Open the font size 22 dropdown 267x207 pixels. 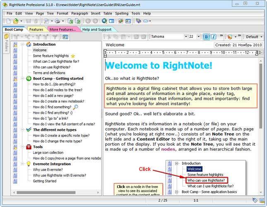(199, 37)
